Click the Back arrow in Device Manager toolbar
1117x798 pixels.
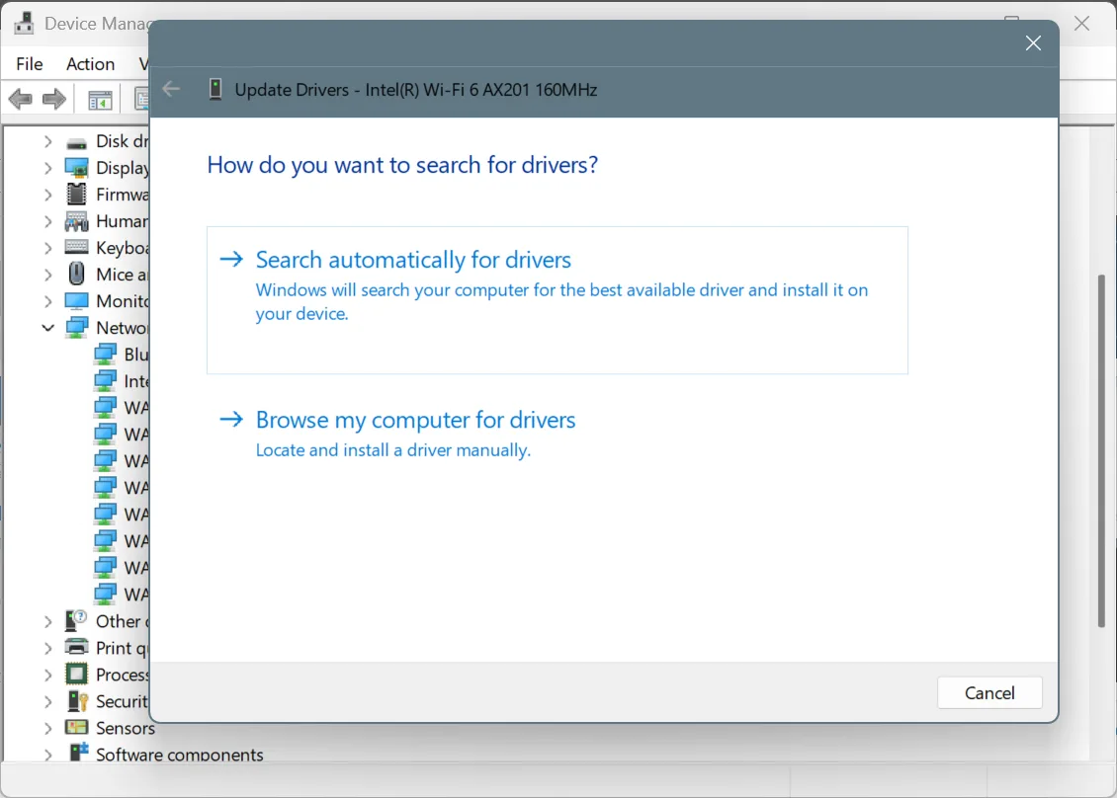(x=21, y=99)
